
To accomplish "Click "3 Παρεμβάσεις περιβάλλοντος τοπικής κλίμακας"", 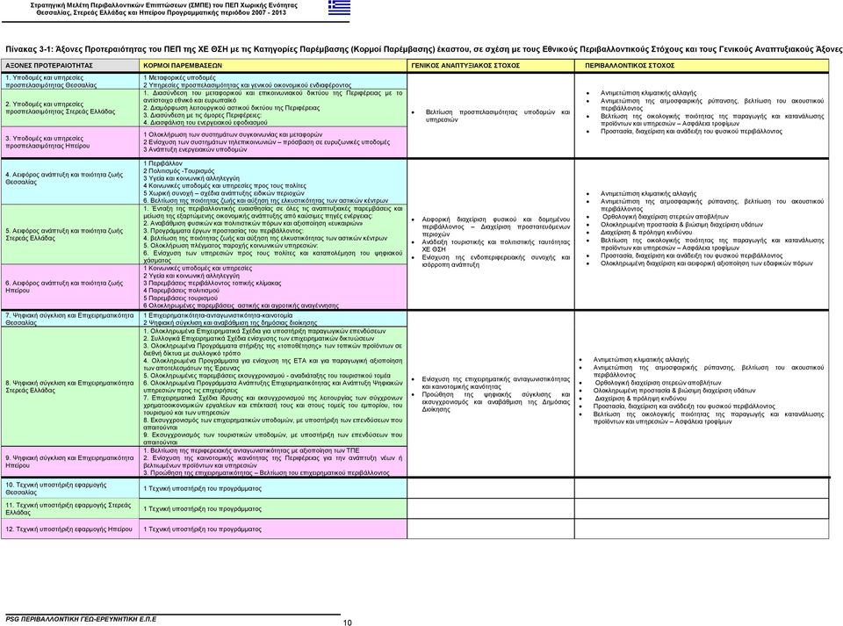I will coord(212,283).
